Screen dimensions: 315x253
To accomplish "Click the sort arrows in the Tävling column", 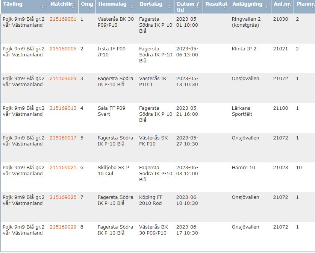I will [x=43, y=7].
